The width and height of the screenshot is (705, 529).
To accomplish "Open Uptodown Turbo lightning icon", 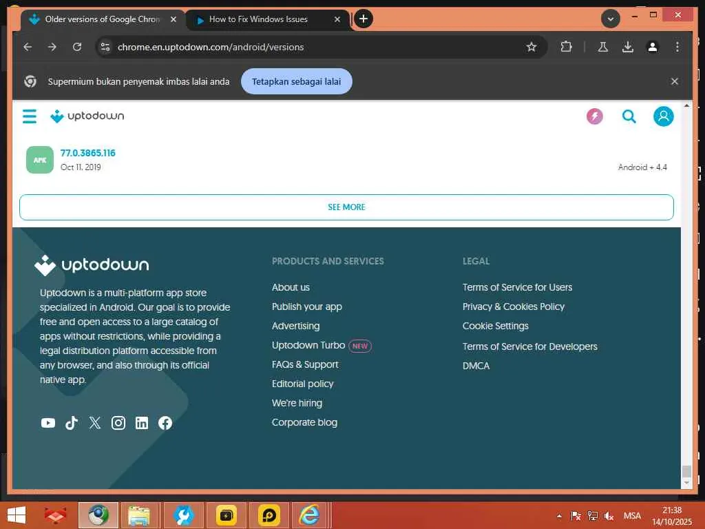I will pos(594,116).
